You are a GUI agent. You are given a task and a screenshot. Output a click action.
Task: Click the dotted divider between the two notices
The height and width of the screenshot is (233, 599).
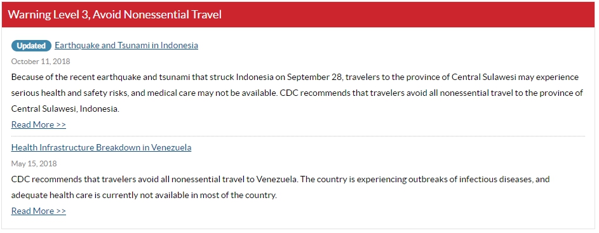298,136
